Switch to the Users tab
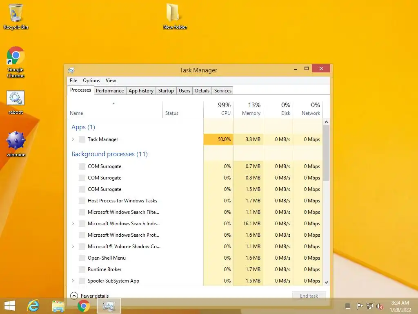 [x=185, y=90]
